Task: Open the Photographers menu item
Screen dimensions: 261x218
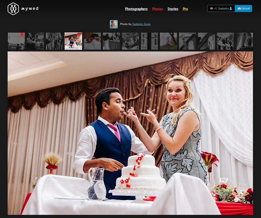Action: (136, 9)
